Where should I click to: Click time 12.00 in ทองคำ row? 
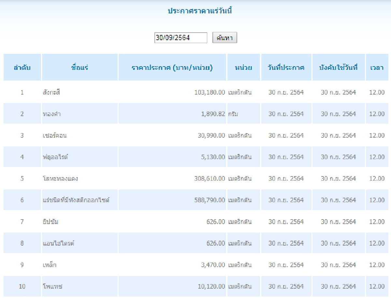coord(377,114)
